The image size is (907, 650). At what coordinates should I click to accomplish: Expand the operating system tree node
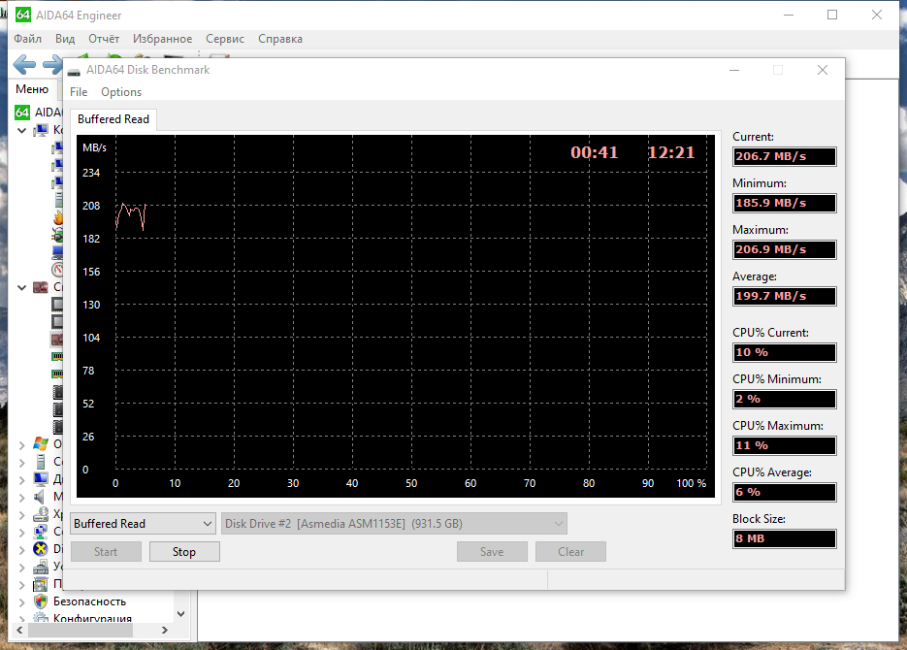pos(21,444)
